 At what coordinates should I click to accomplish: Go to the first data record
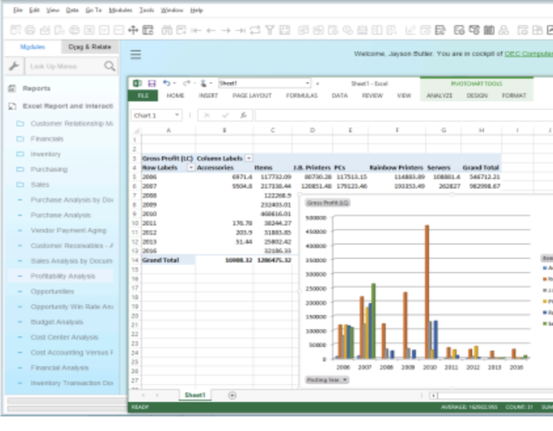click(x=196, y=31)
